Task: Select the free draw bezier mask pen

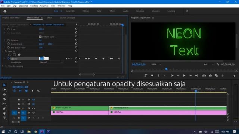Action: 19,55
